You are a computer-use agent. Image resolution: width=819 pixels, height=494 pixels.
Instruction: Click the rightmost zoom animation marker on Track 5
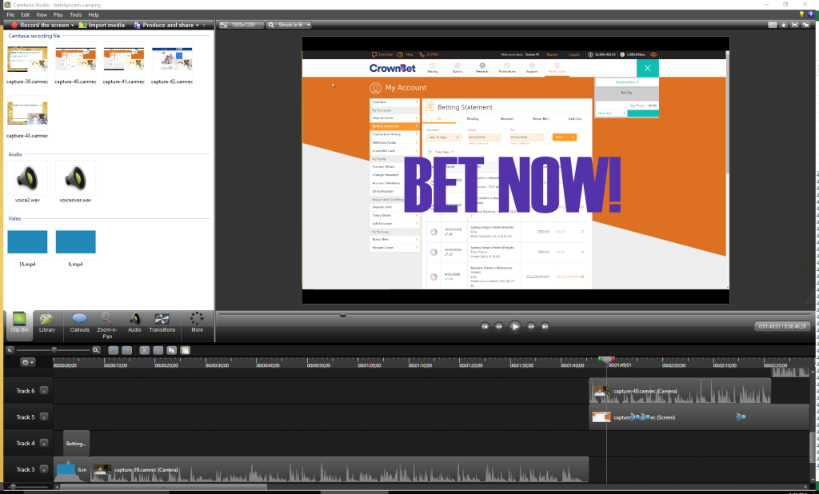click(x=741, y=416)
